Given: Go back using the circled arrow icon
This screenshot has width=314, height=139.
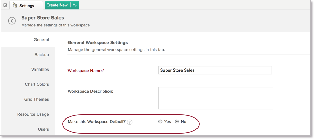Looking at the screenshot, I should point(12,21).
